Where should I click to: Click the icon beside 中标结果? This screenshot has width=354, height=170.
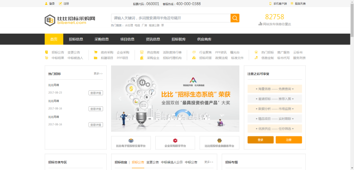[x=46, y=58]
